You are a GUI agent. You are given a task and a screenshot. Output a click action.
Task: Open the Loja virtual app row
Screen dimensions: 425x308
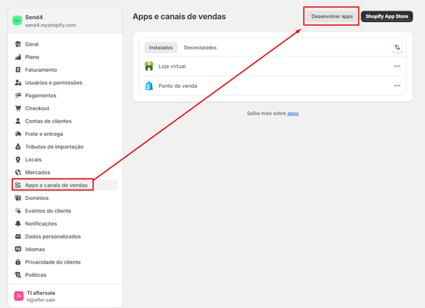point(272,66)
